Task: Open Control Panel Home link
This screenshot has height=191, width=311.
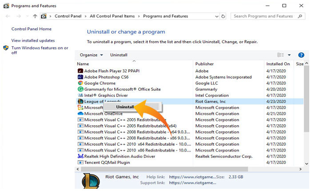Action: point(31,29)
